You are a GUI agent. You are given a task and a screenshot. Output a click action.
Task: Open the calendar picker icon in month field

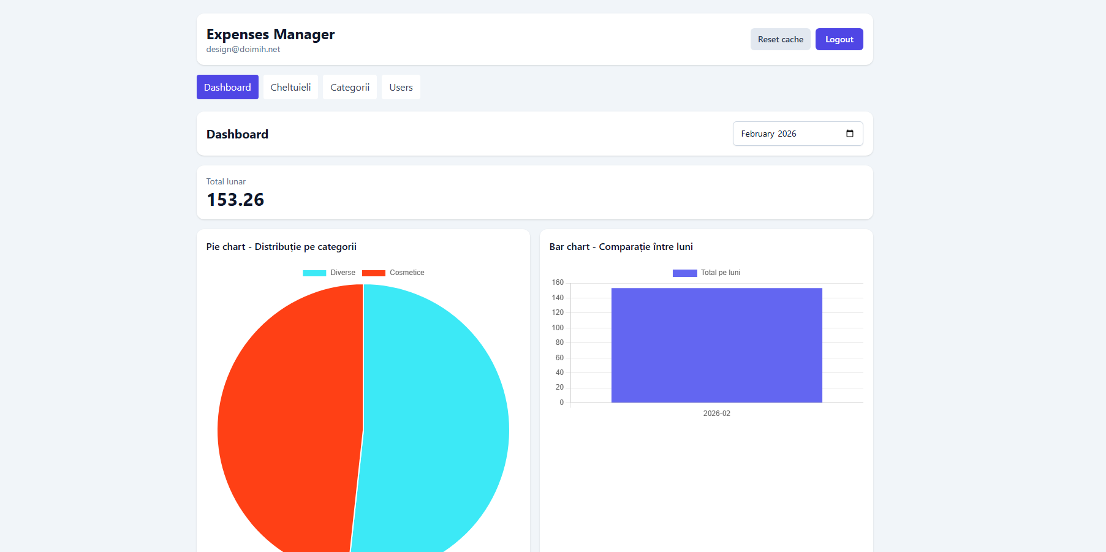tap(849, 134)
